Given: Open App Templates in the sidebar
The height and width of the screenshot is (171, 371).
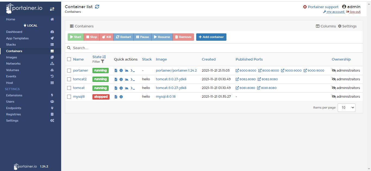Looking at the screenshot, I should coord(30,38).
